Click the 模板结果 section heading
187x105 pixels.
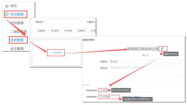click(86, 85)
